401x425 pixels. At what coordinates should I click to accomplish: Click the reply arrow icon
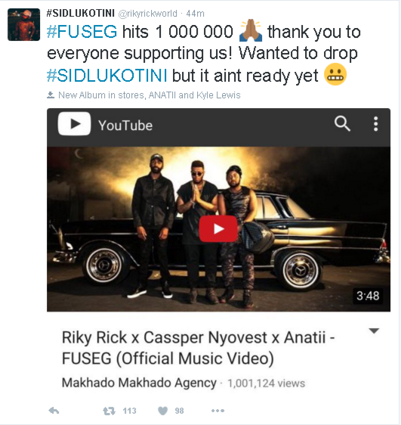[54, 411]
